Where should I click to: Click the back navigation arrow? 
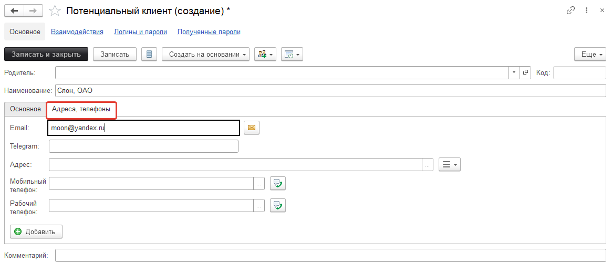[x=14, y=10]
